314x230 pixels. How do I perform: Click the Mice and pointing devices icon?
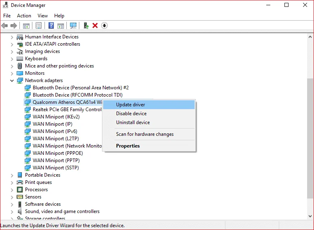coord(20,66)
